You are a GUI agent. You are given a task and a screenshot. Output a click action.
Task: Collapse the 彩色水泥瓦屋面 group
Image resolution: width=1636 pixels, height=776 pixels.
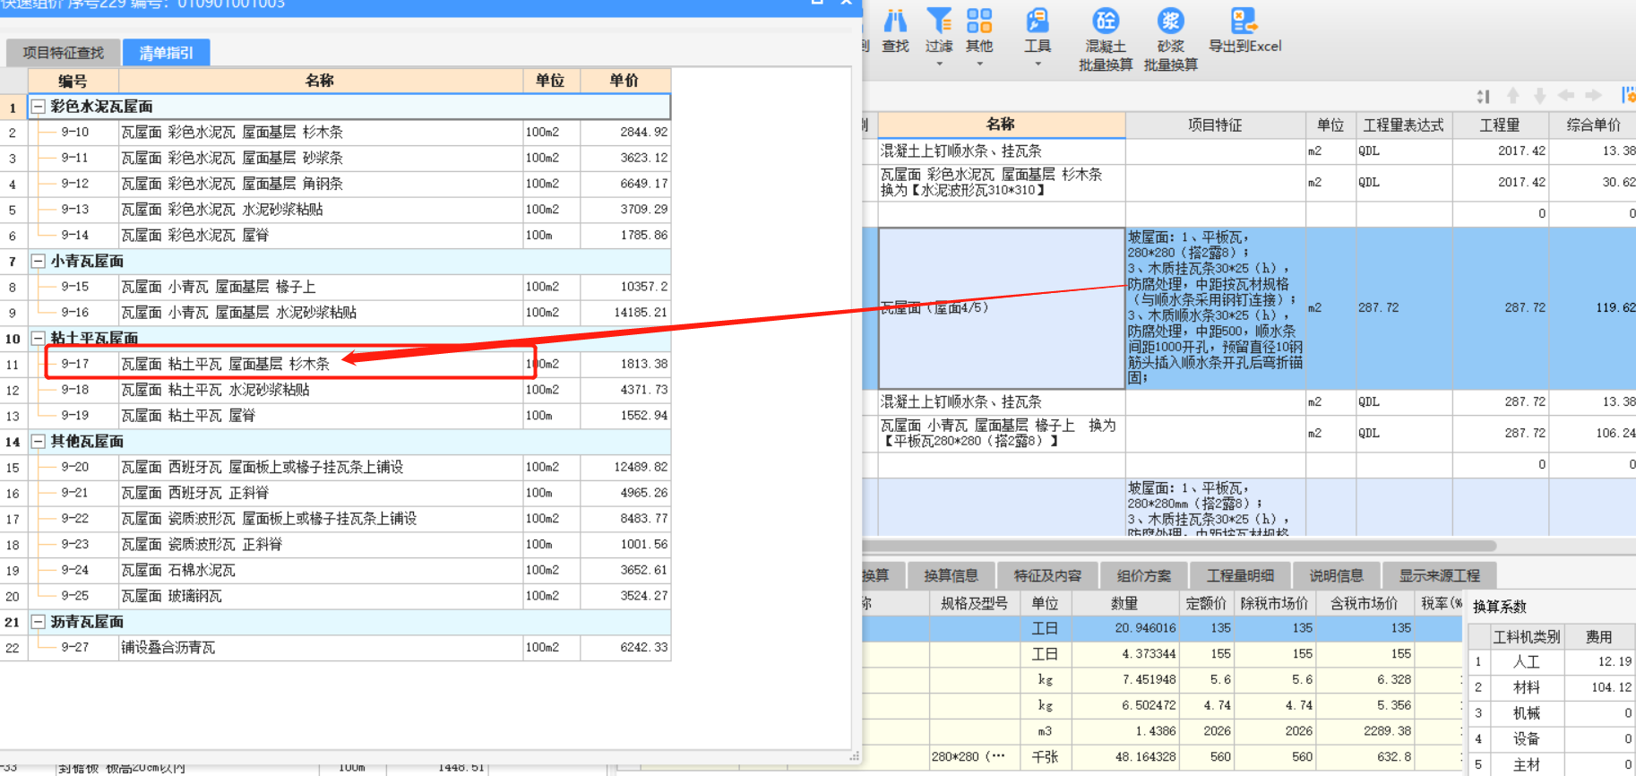coord(39,107)
